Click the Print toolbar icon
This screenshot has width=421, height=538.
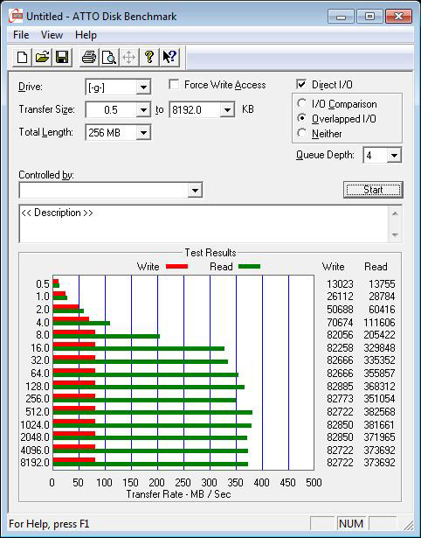pyautogui.click(x=89, y=58)
